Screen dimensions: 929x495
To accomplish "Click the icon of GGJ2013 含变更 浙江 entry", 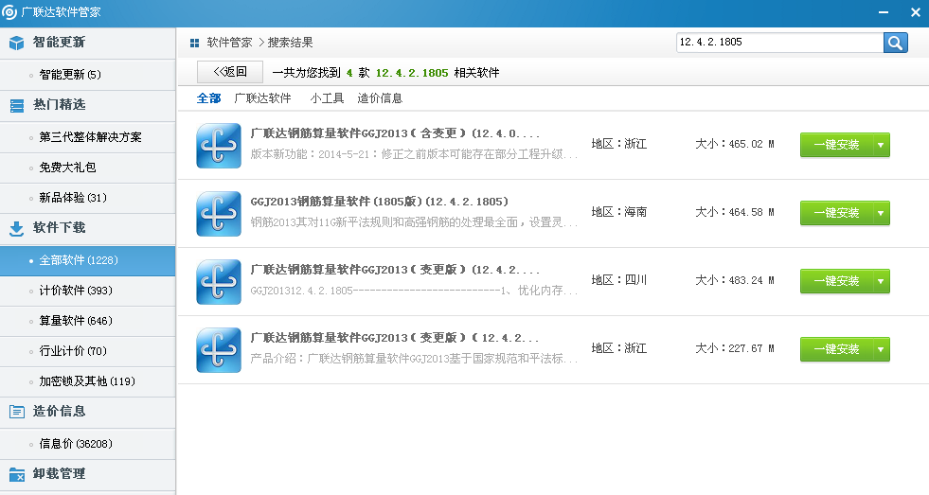I will pos(219,146).
